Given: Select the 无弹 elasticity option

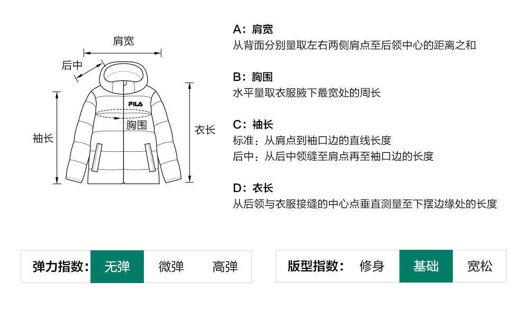Looking at the screenshot, I should click(117, 266).
